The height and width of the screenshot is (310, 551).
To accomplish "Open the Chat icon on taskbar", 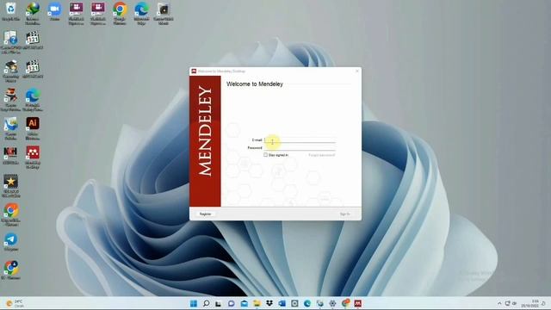I will click(231, 303).
